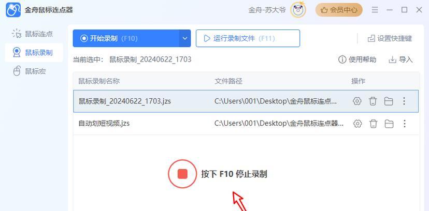The height and width of the screenshot is (211, 429).
Task: Open more options for 鼠标录制_20240622_1703.jzs
Action: [404, 101]
